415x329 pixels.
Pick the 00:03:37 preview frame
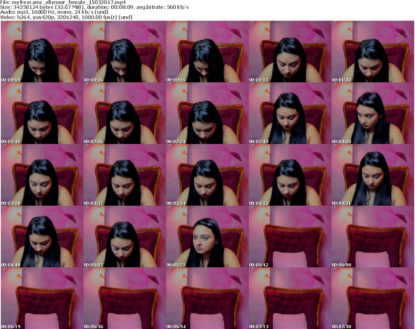pyautogui.click(x=125, y=175)
